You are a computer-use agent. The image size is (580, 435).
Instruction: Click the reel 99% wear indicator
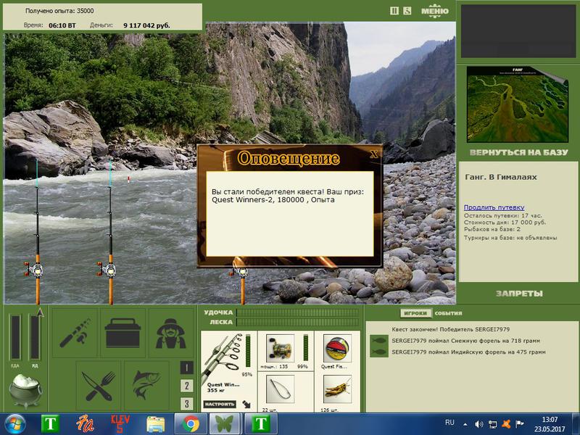pyautogui.click(x=305, y=348)
